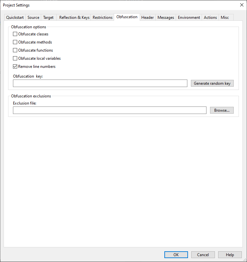247x262 pixels.
Task: Click the Browse... button
Action: click(x=222, y=110)
